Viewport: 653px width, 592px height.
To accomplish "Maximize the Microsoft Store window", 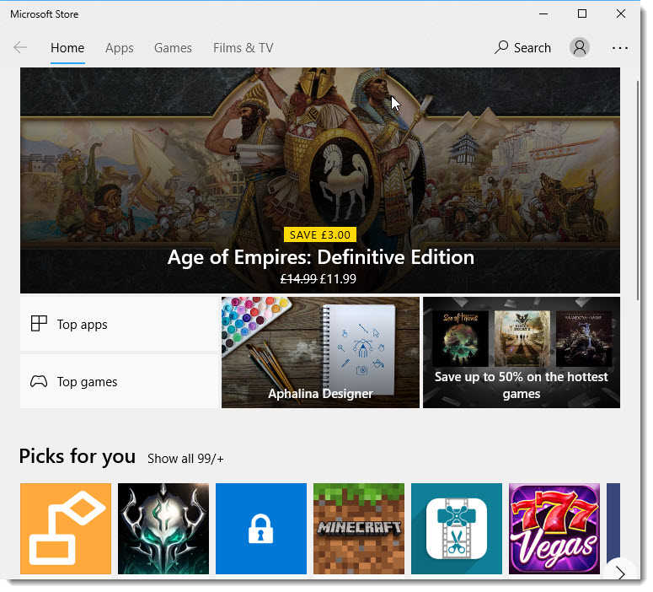I will 581,13.
